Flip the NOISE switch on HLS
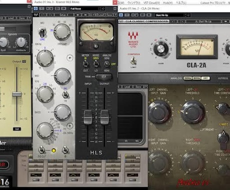The image size is (230, 190). click(96, 64)
